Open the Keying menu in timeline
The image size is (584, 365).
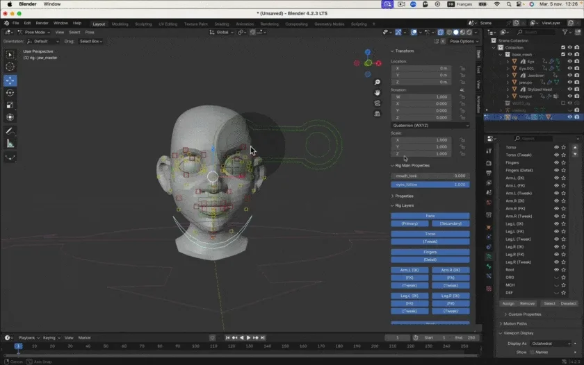coord(51,338)
